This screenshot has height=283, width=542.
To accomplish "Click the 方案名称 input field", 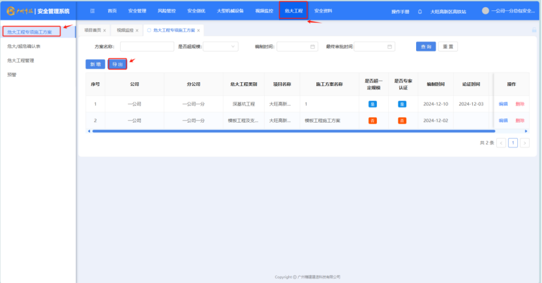I will click(146, 46).
